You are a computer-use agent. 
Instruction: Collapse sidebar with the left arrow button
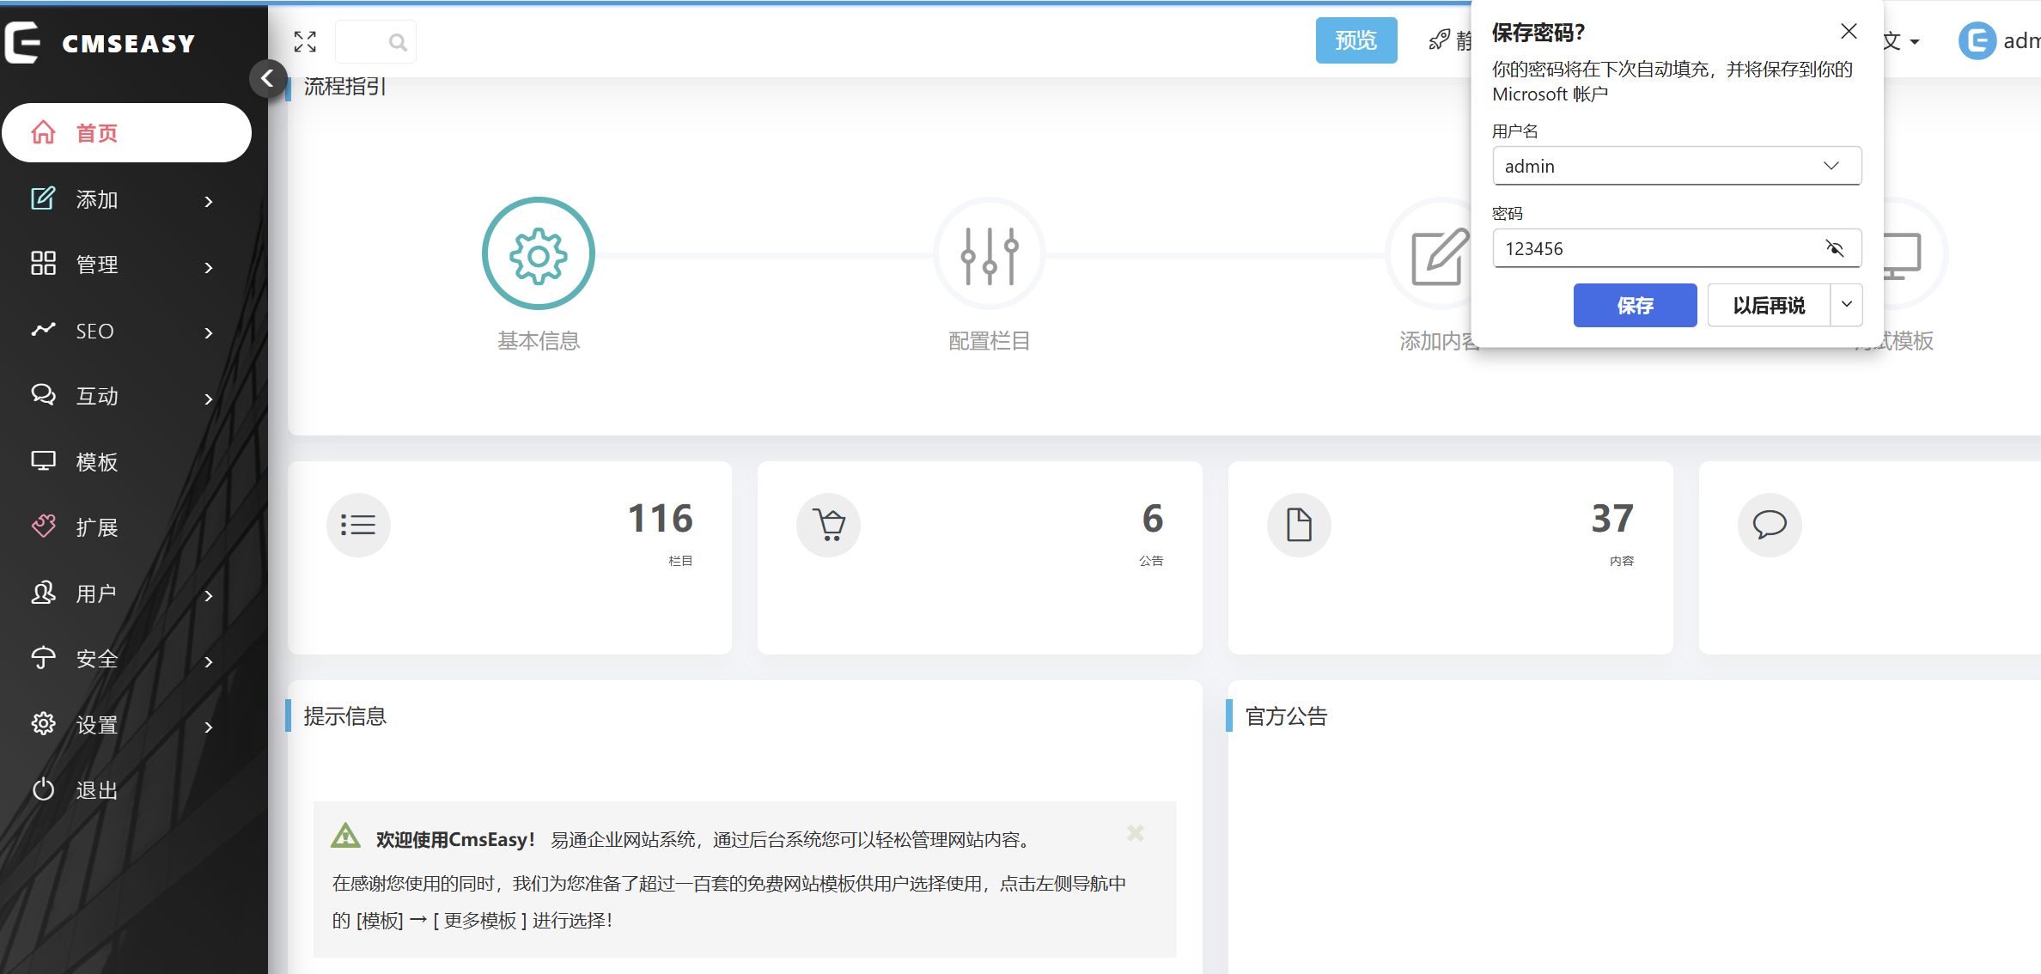coord(268,79)
